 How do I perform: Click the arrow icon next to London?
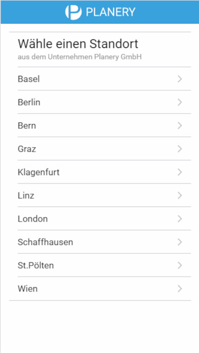(x=180, y=219)
